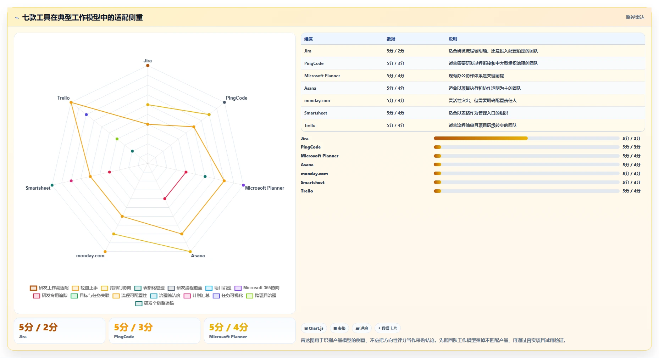Click the Jira axis point on radar chart
Image resolution: width=659 pixels, height=358 pixels.
tap(148, 66)
